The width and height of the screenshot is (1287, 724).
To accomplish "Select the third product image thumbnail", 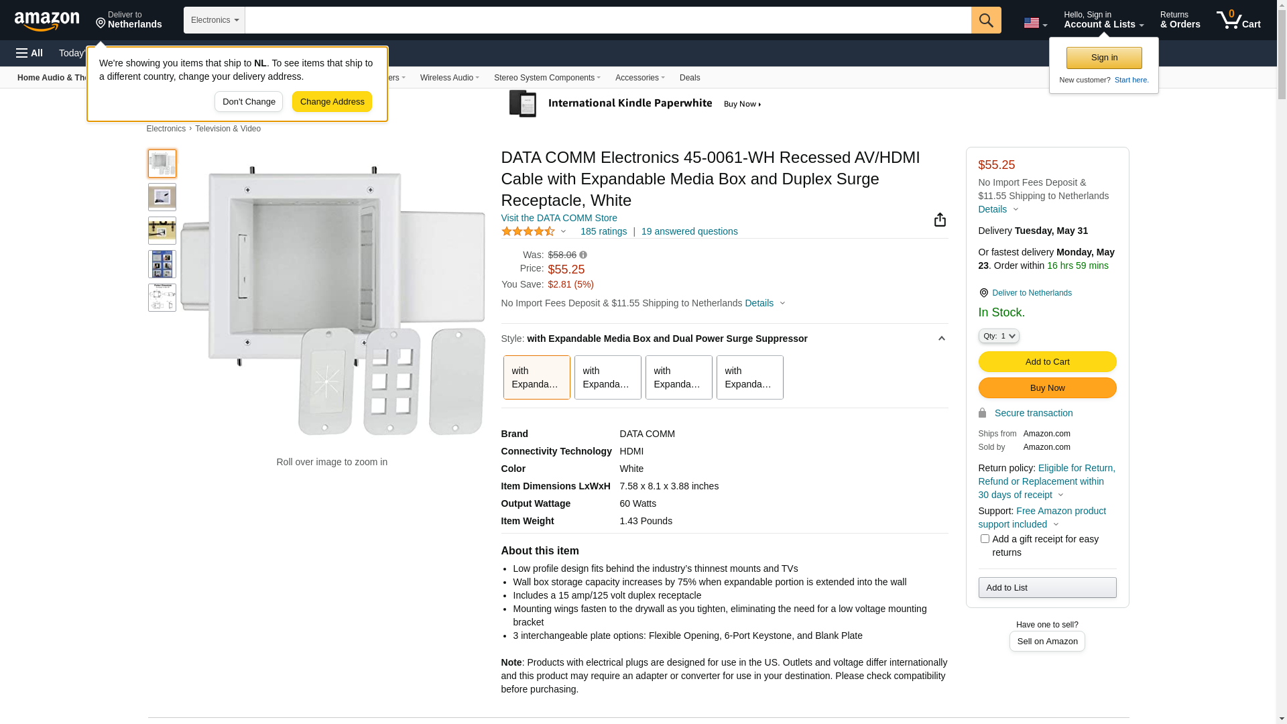I will click(x=162, y=231).
